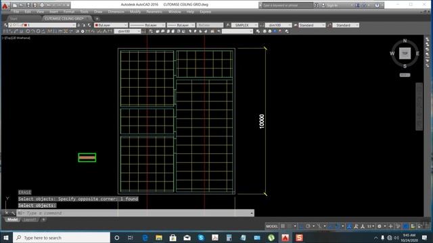Toggle isometric drafting in status bar
This screenshot has width=433, height=243.
[x=319, y=226]
